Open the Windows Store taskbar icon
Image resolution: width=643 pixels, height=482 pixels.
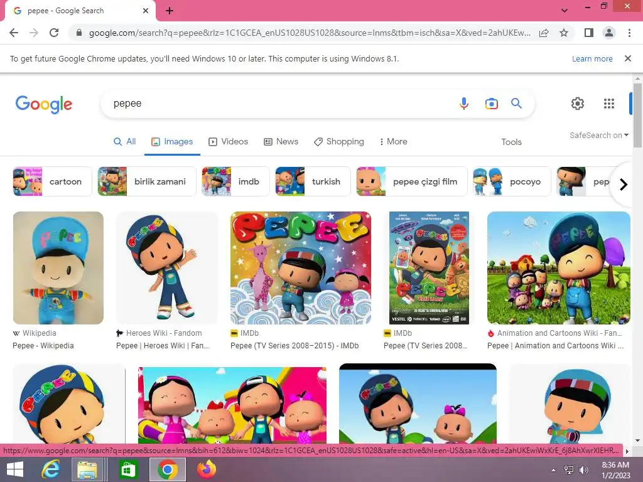click(128, 469)
